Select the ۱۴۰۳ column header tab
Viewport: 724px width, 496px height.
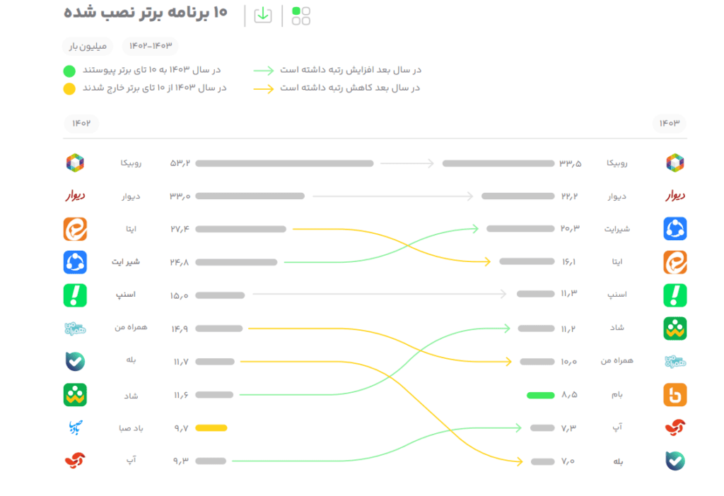[x=669, y=123]
